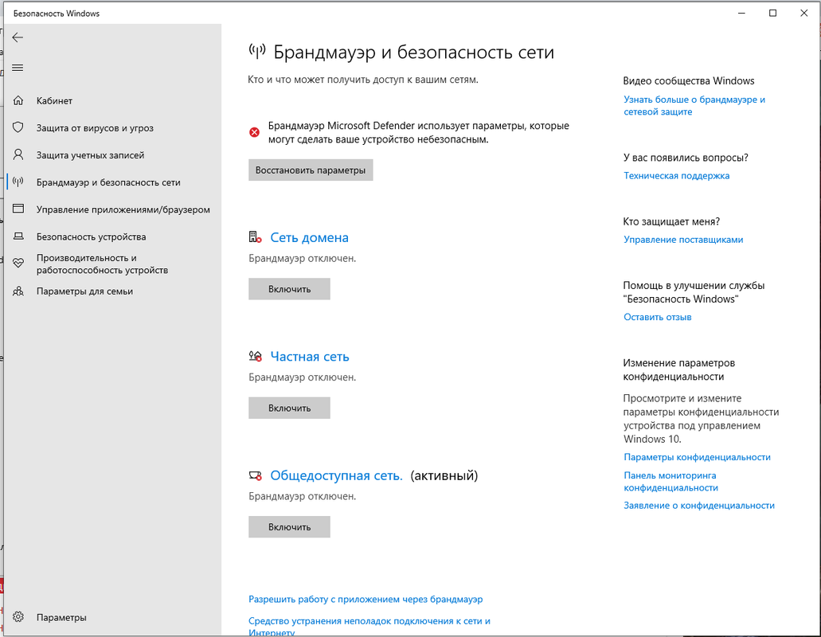Click the shield icon for virus protection

18,128
